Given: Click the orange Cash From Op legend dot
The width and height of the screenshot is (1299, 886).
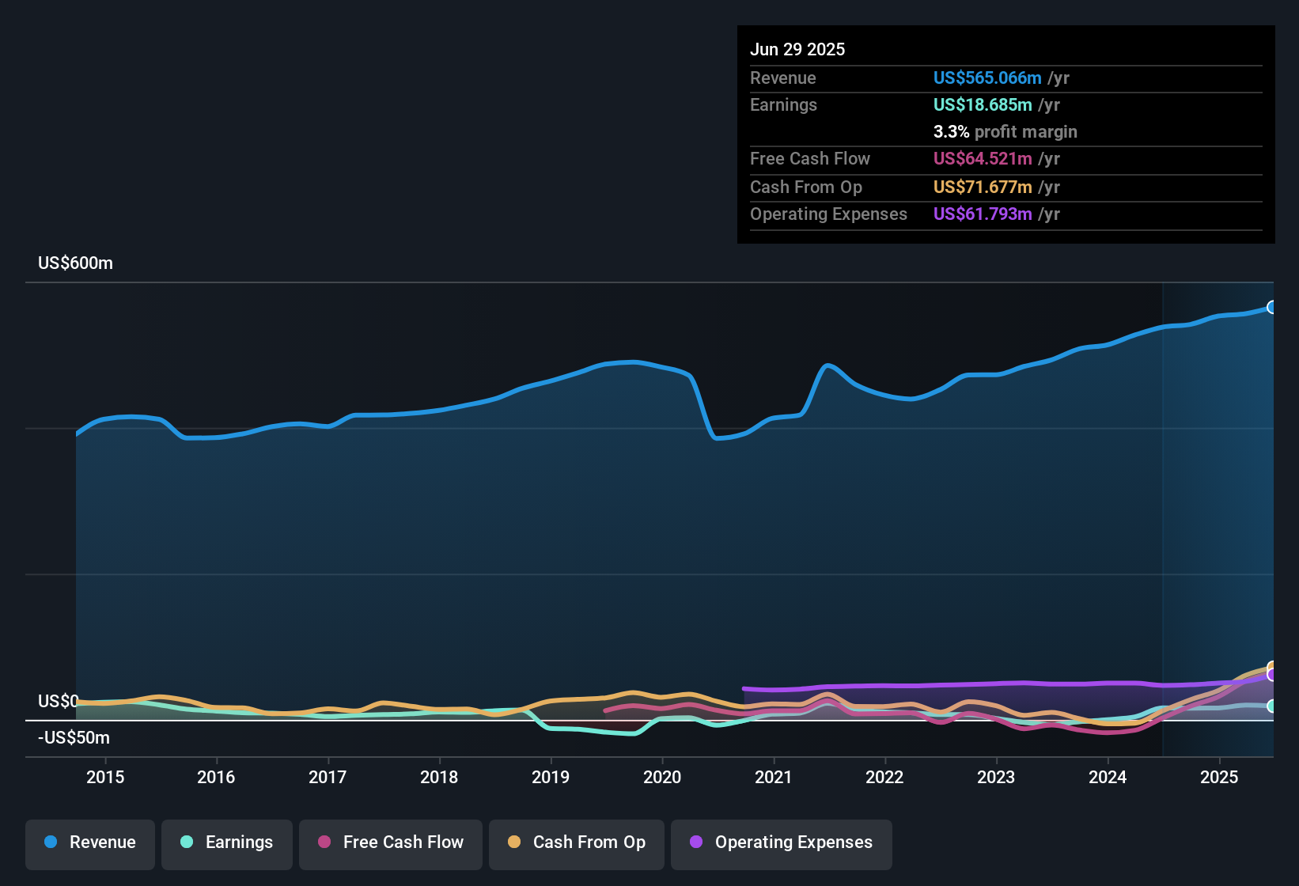Looking at the screenshot, I should click(513, 842).
